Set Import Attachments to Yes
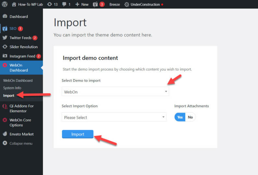This screenshot has width=258, height=175. point(180,117)
